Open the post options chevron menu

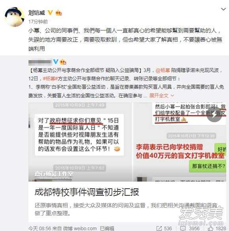coord(223,9)
